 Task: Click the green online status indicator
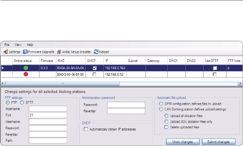pos(26,68)
